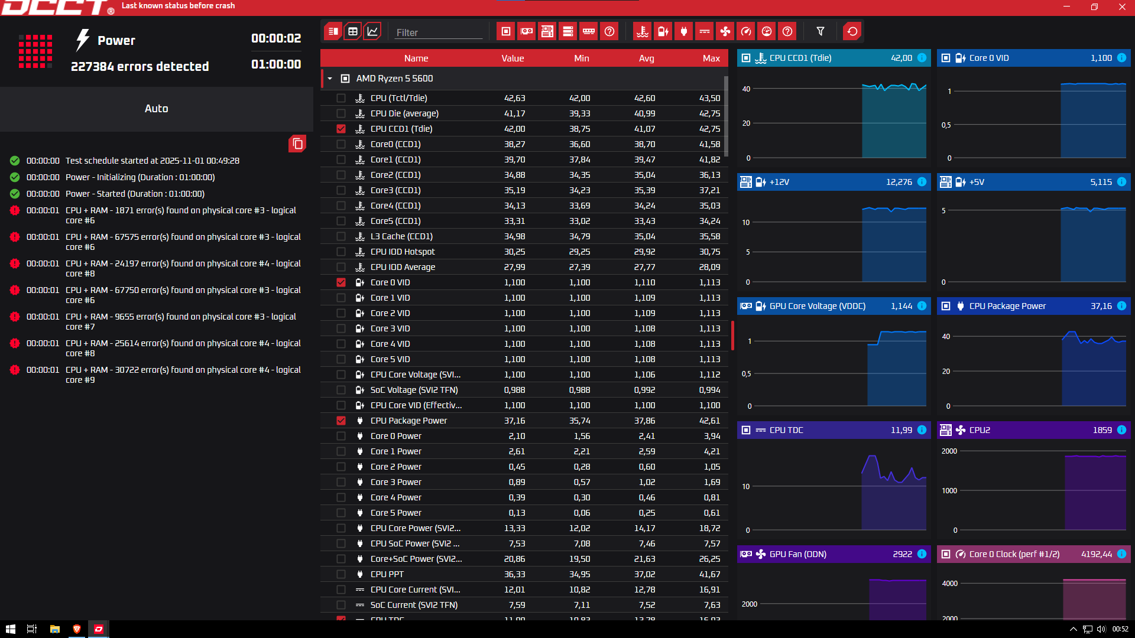Toggle the motherboard sensor source filter
This screenshot has height=638, width=1135.
(x=547, y=31)
